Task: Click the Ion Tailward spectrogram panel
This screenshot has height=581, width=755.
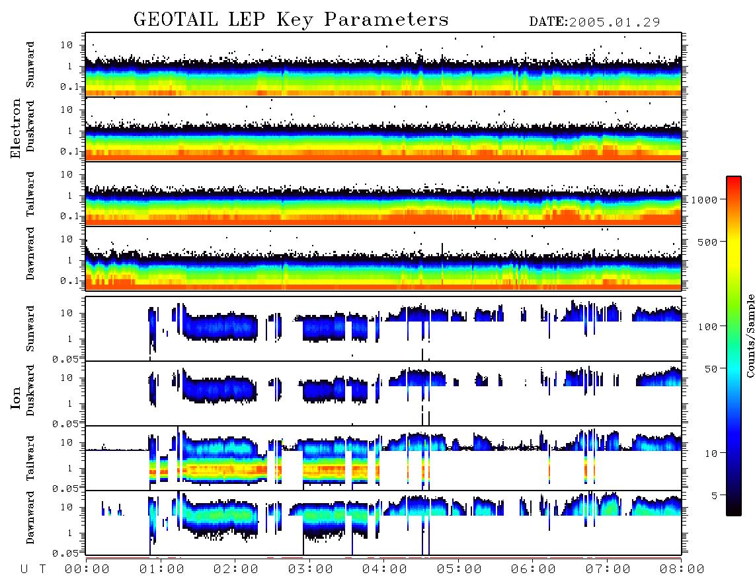Action: tap(383, 458)
